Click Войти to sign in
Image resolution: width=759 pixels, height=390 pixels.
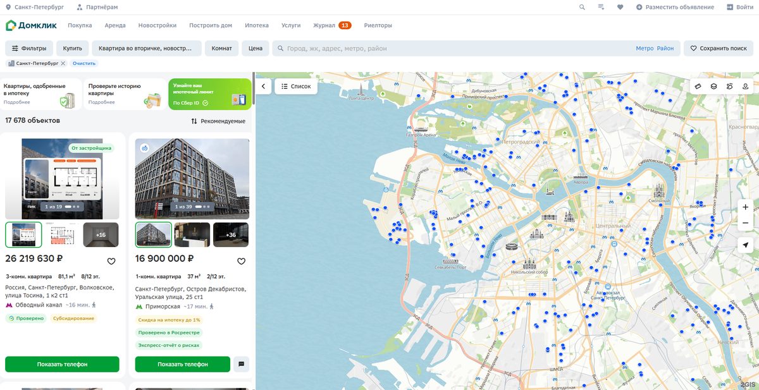click(740, 7)
